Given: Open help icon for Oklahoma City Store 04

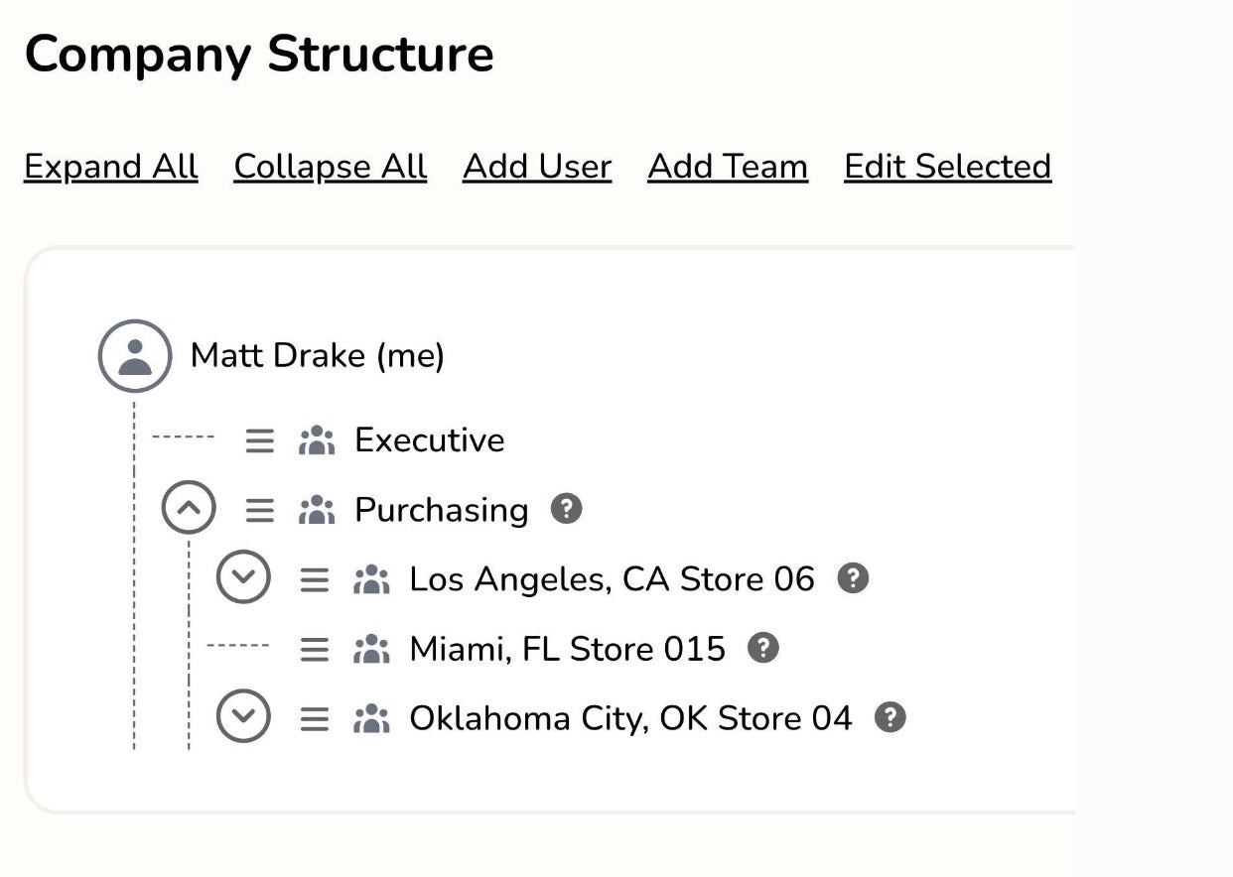Looking at the screenshot, I should [x=890, y=717].
